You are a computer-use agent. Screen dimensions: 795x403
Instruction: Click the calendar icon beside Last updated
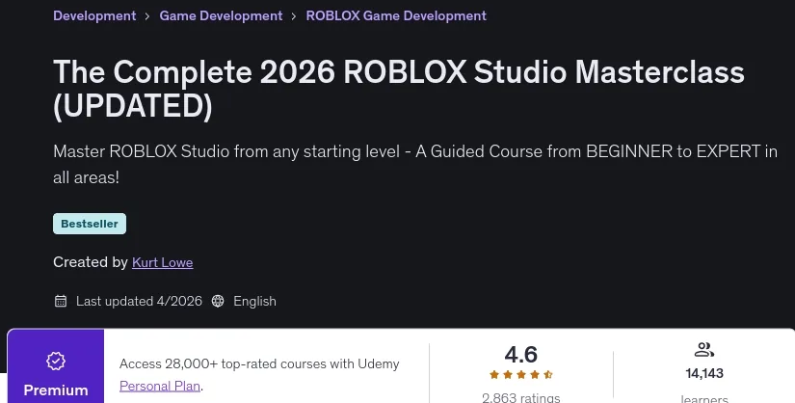(x=61, y=301)
